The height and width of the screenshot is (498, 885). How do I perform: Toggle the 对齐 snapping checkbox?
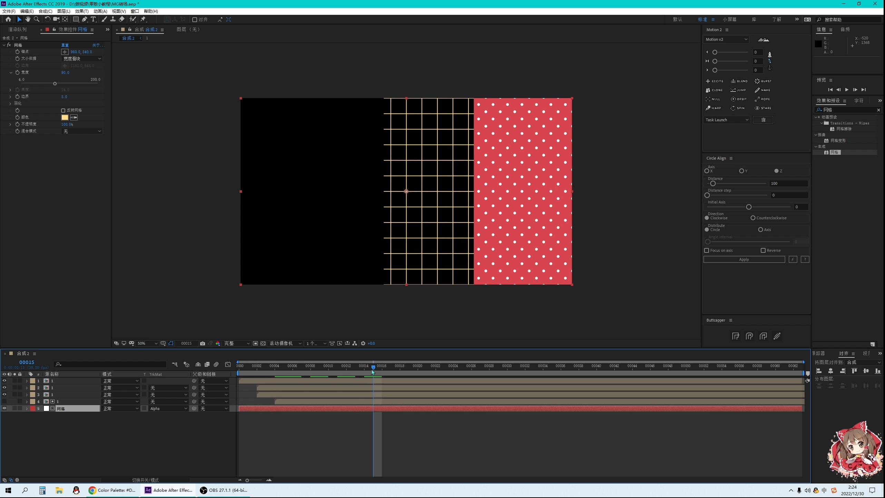[x=195, y=20]
